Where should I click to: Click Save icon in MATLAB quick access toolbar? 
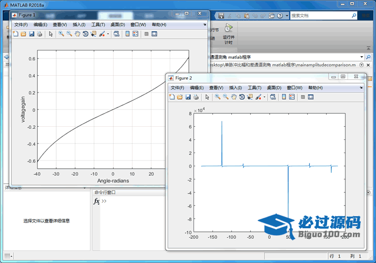coord(221,16)
